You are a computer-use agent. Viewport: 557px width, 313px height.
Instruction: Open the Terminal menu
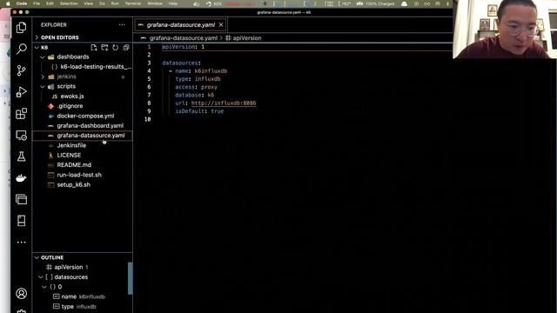click(x=133, y=3)
